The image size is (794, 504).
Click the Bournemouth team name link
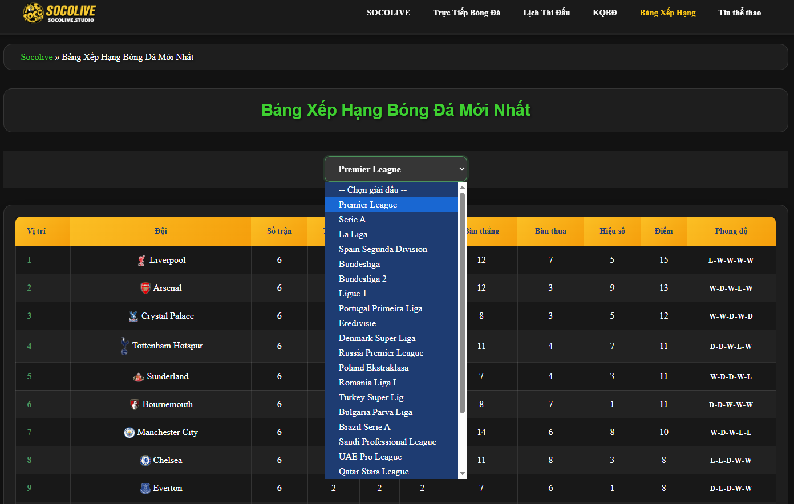tap(167, 404)
